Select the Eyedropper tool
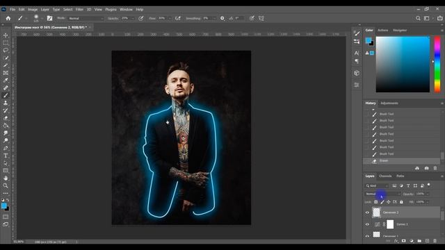 [x=6, y=81]
